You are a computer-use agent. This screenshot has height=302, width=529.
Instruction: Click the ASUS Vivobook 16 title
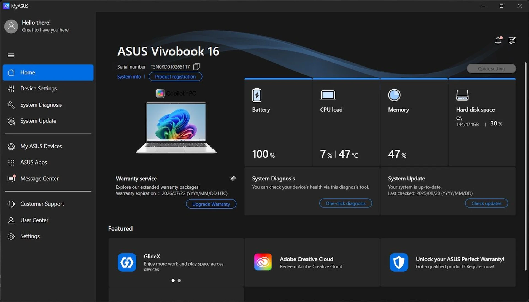pyautogui.click(x=168, y=51)
